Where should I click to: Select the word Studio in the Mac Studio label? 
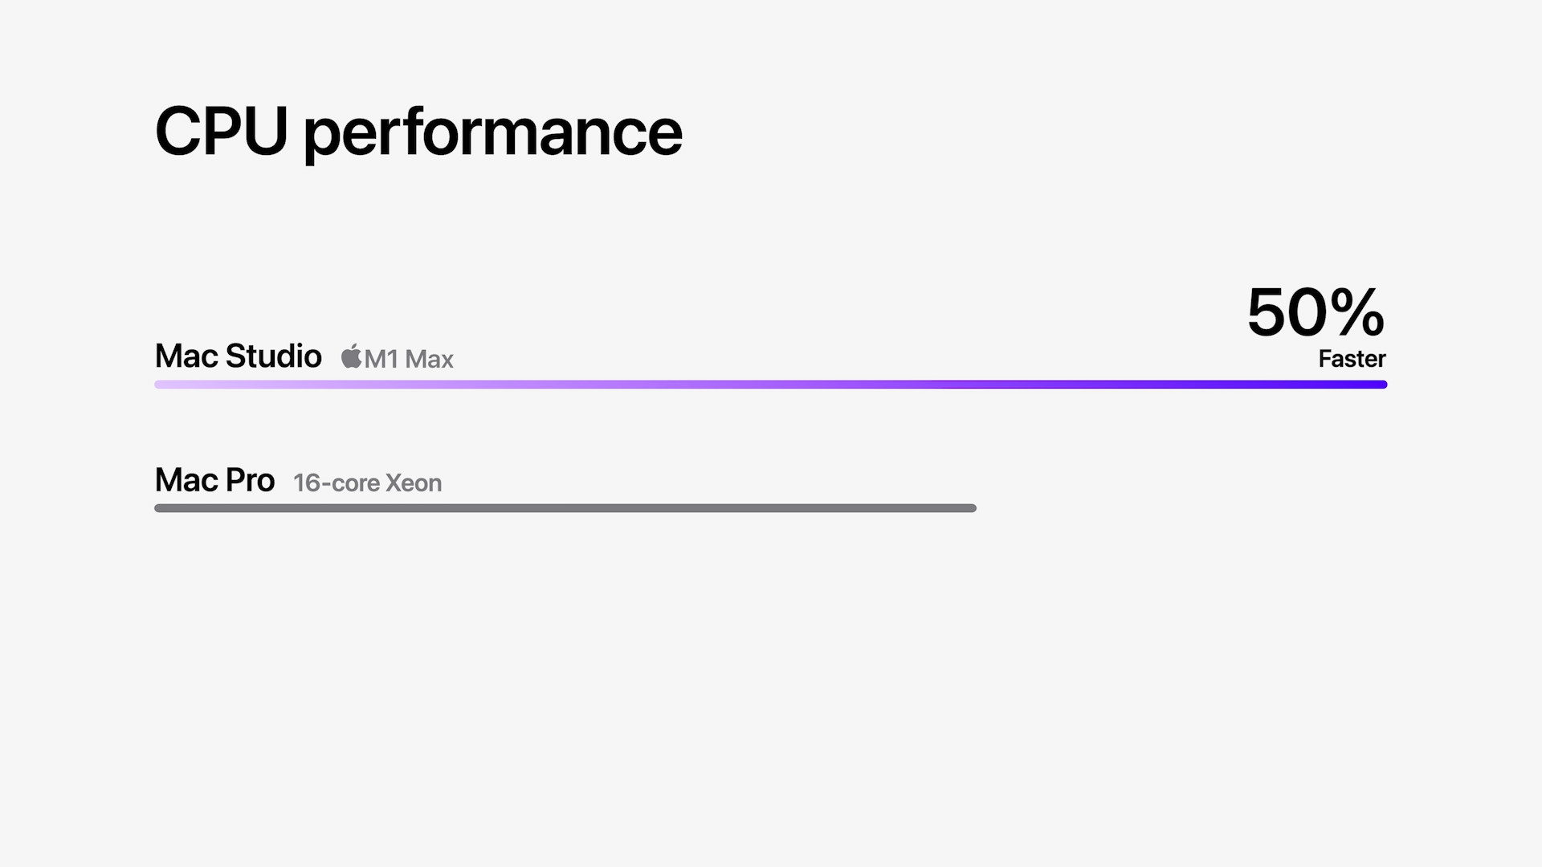[x=273, y=356]
